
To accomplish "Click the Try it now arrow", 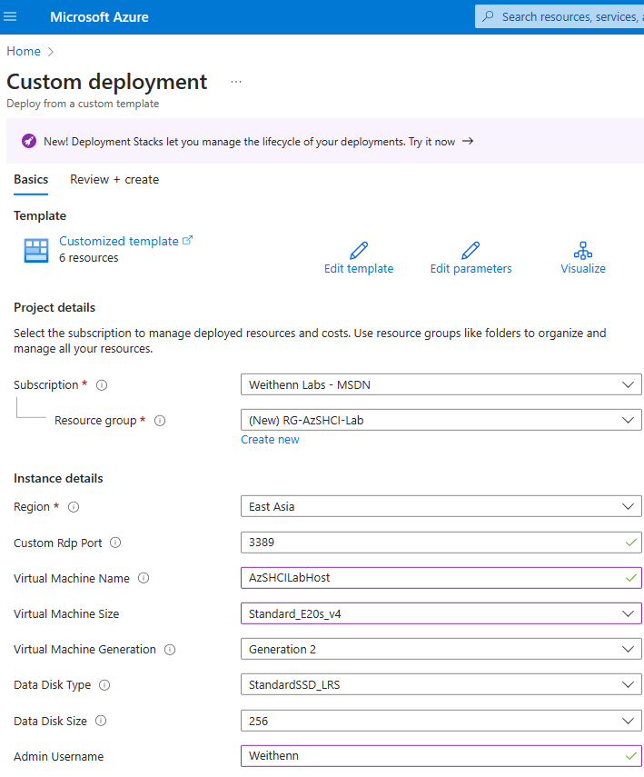I will (468, 141).
